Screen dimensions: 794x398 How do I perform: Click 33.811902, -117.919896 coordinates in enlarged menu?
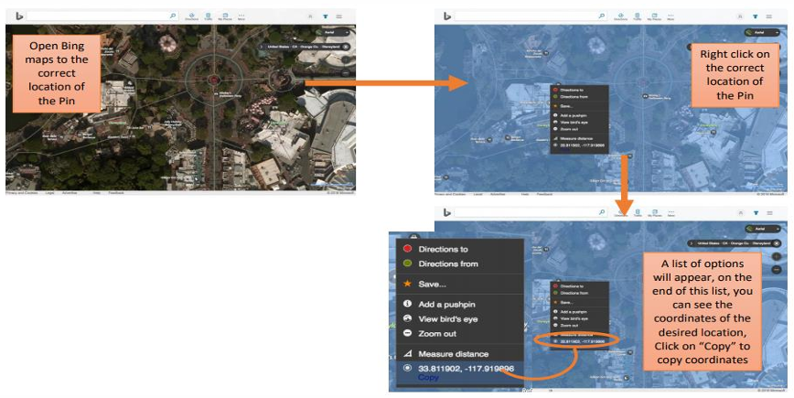pos(466,369)
